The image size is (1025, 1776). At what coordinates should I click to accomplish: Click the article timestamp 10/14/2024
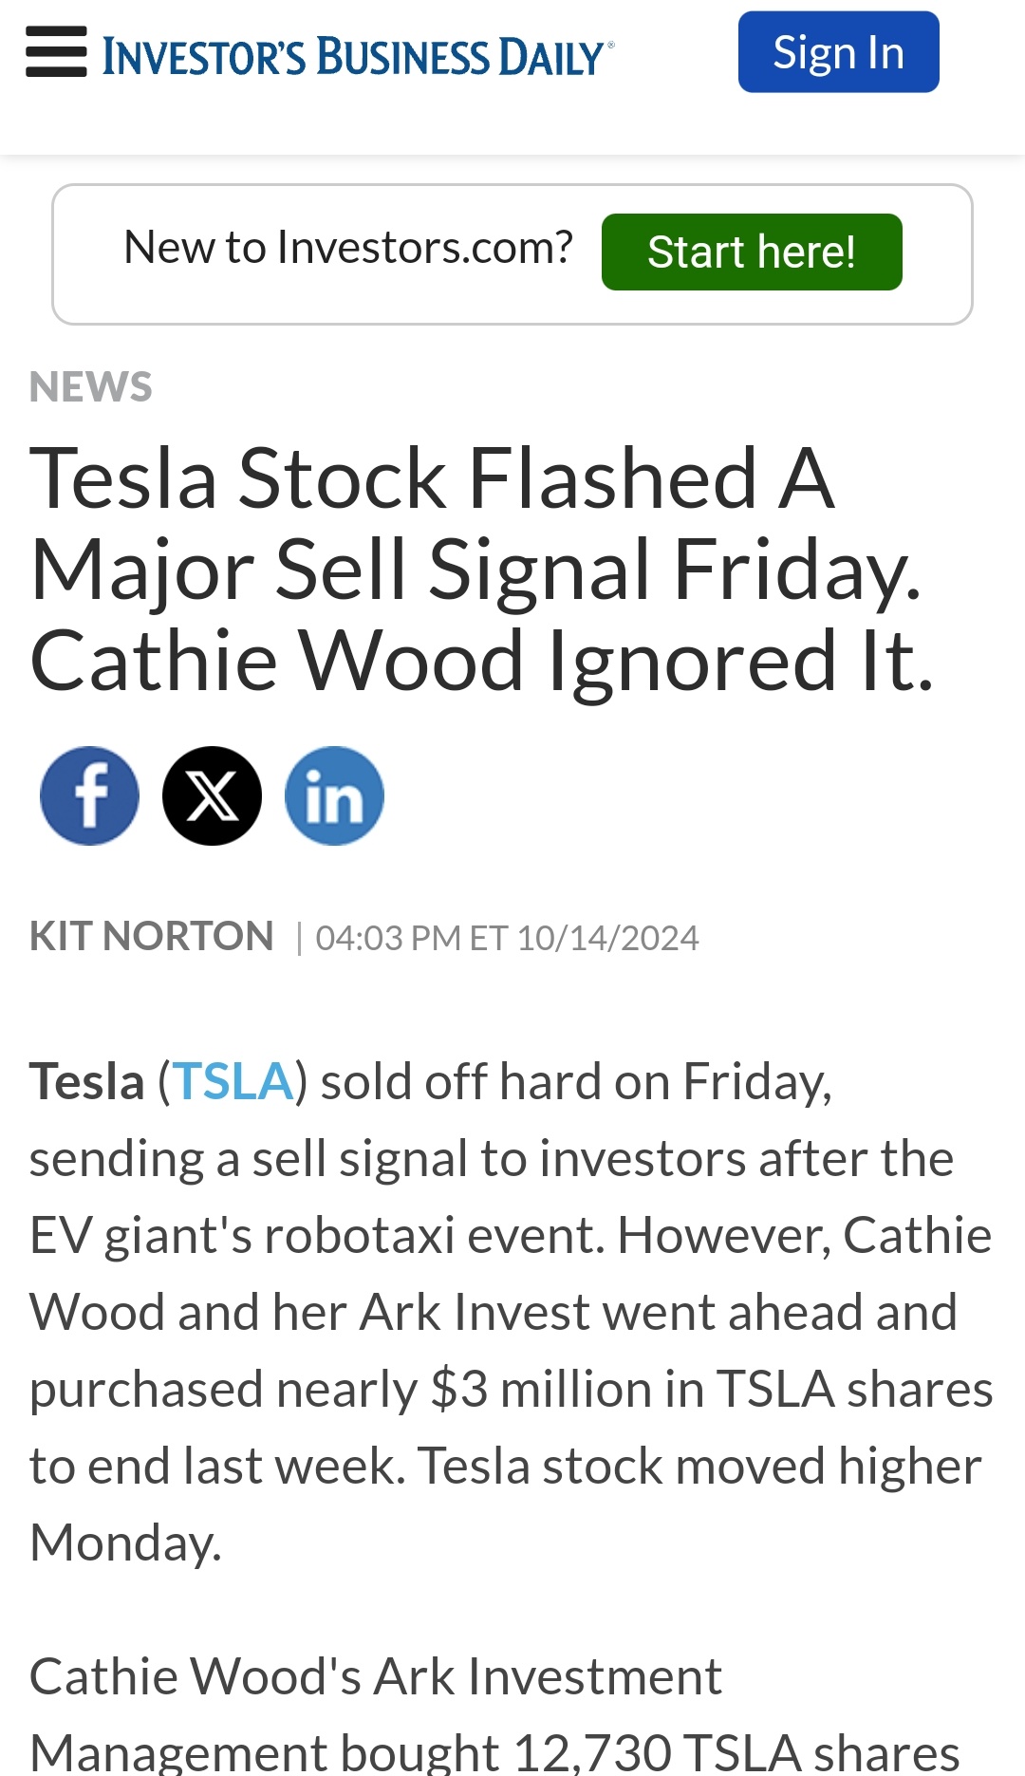[x=607, y=938]
